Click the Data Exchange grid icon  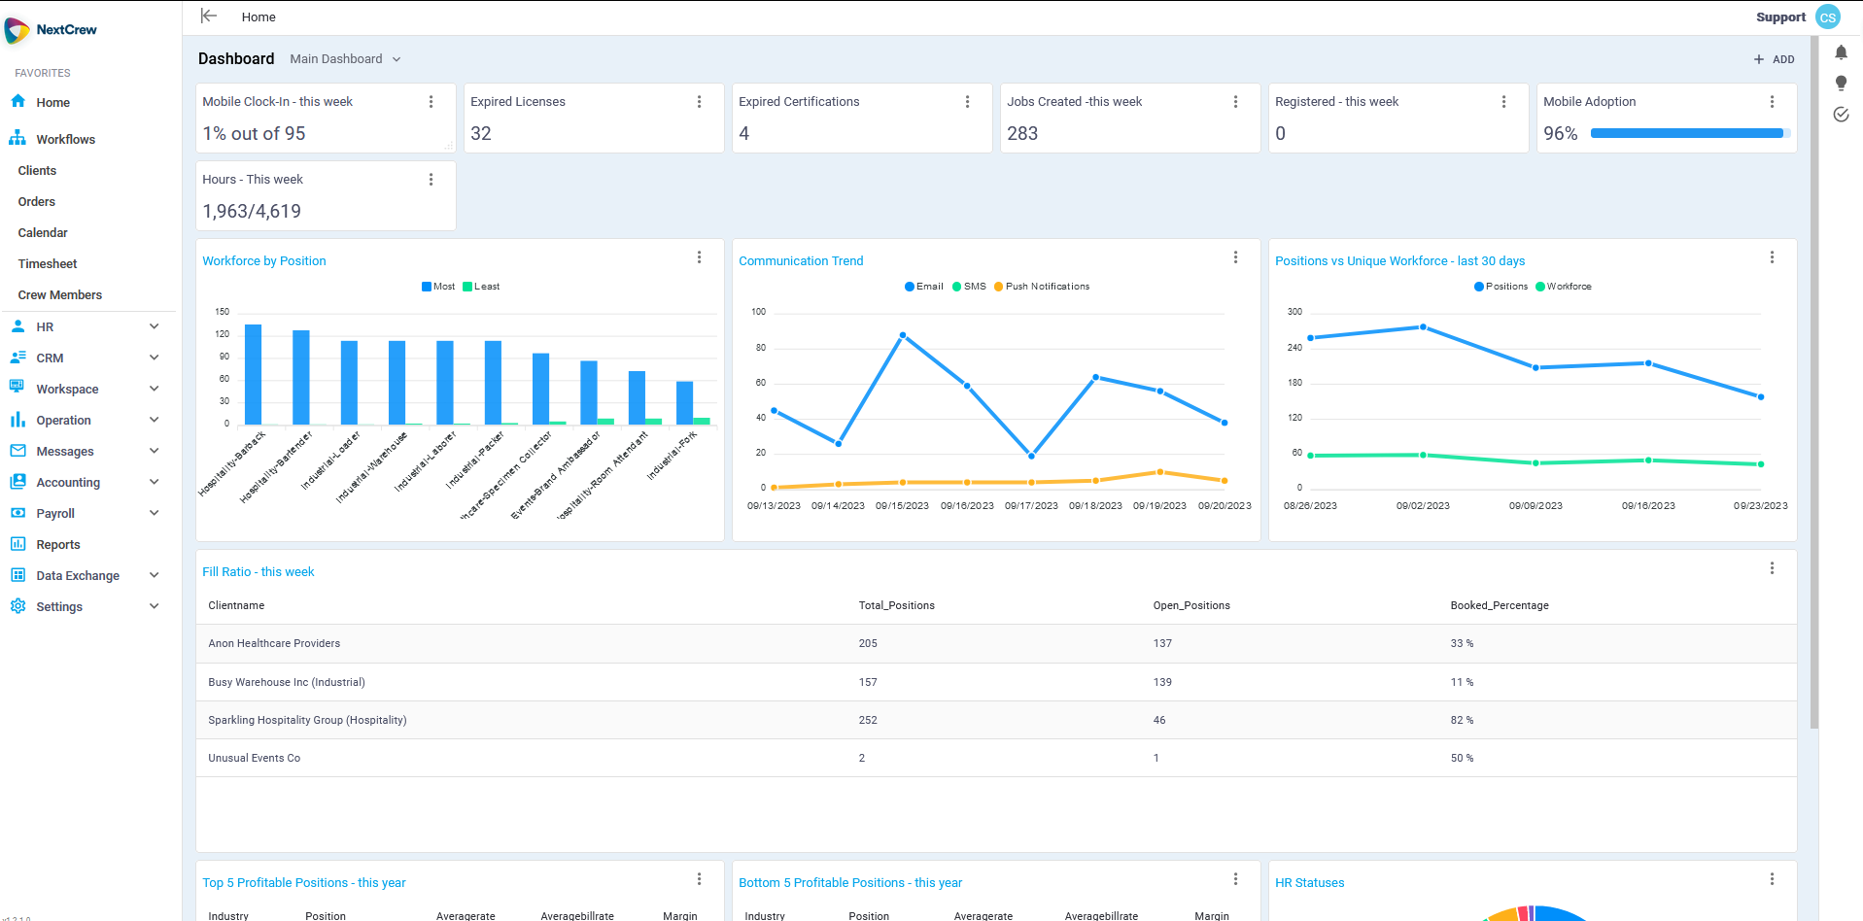17,575
